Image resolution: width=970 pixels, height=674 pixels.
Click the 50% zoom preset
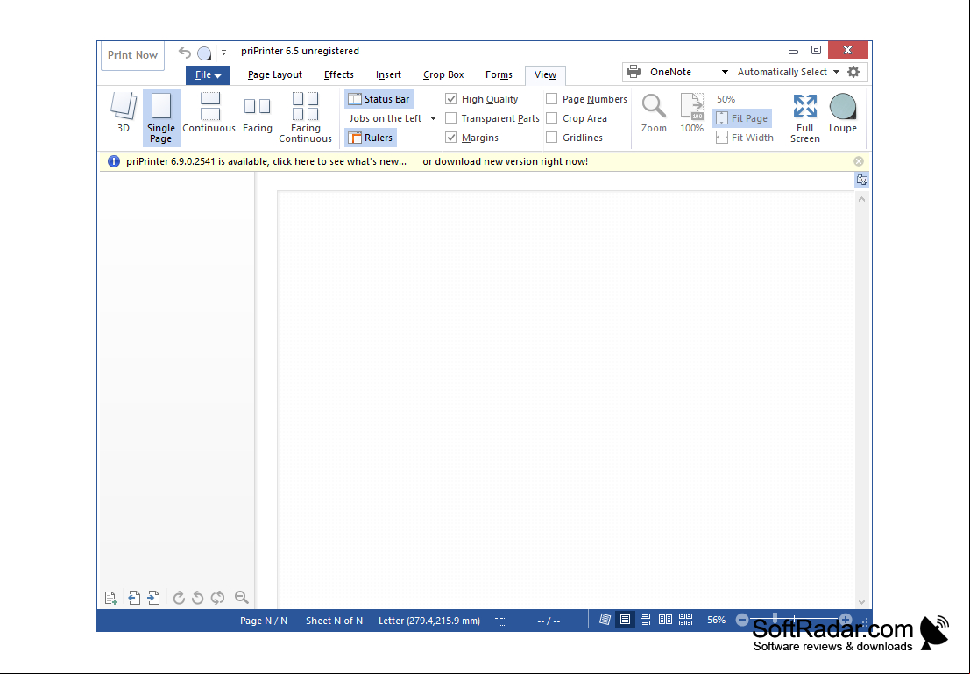tap(726, 99)
